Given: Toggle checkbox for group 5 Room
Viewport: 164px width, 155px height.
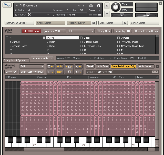Looking at the screenshot, I should point(44,42).
